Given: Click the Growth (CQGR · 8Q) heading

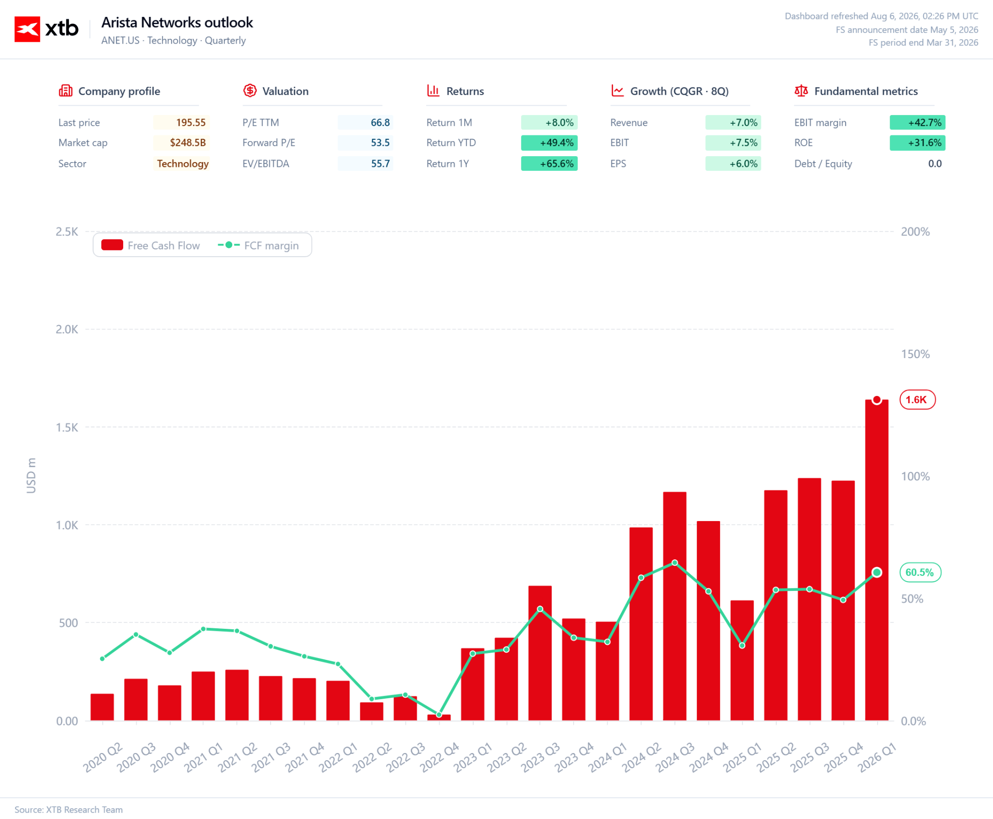Looking at the screenshot, I should (x=679, y=91).
